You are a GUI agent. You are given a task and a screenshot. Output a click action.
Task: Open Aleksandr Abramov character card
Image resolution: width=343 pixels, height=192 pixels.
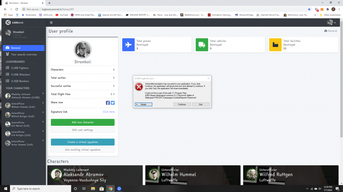[95, 175]
